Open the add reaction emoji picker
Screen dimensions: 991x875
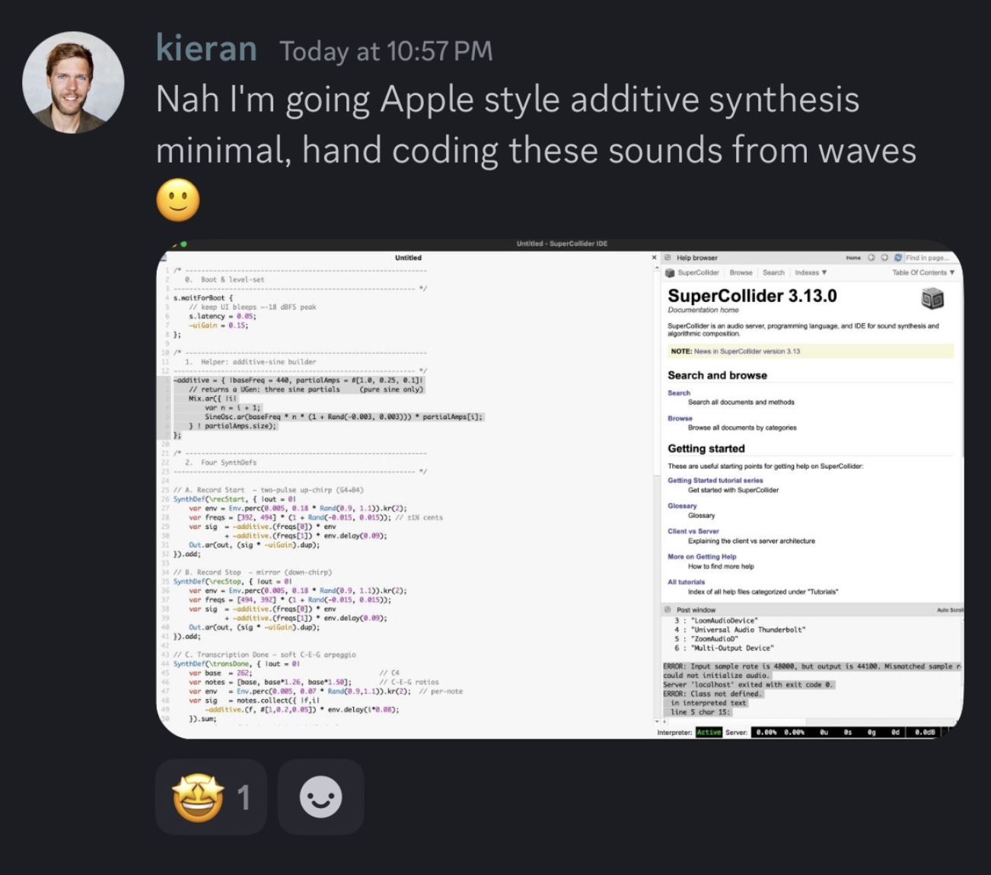point(320,797)
